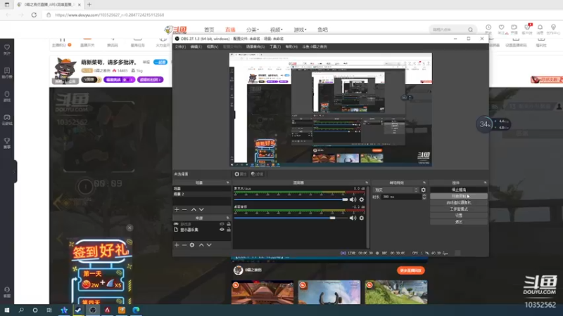Open microphone audio settings gear in mixer
The height and width of the screenshot is (316, 563).
[x=362, y=199]
